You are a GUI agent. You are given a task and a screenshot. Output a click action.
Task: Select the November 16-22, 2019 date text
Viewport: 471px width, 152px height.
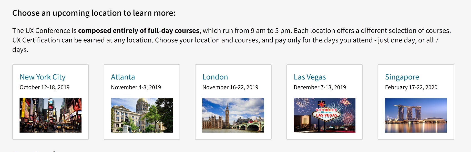click(x=230, y=87)
